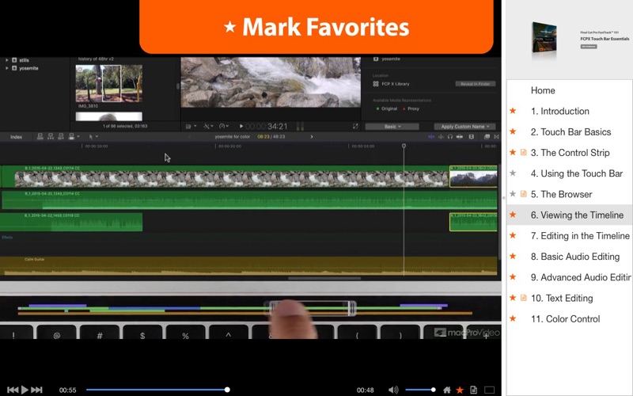Open notes icon for Text Editing
Image resolution: width=633 pixels, height=396 pixels.
(x=524, y=298)
